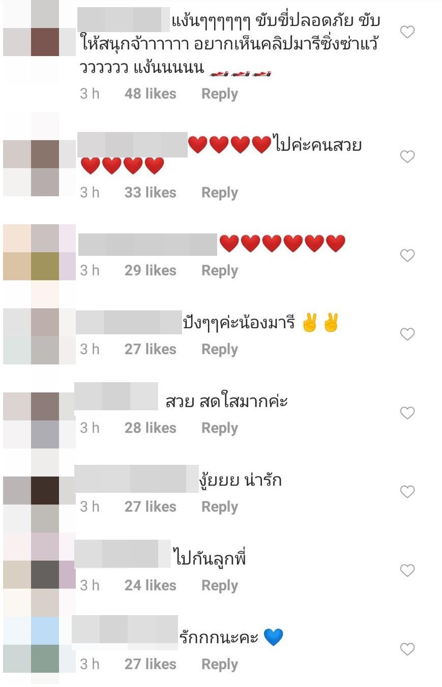Like the blue heart emoji comment
This screenshot has height=687, width=442.
(407, 649)
